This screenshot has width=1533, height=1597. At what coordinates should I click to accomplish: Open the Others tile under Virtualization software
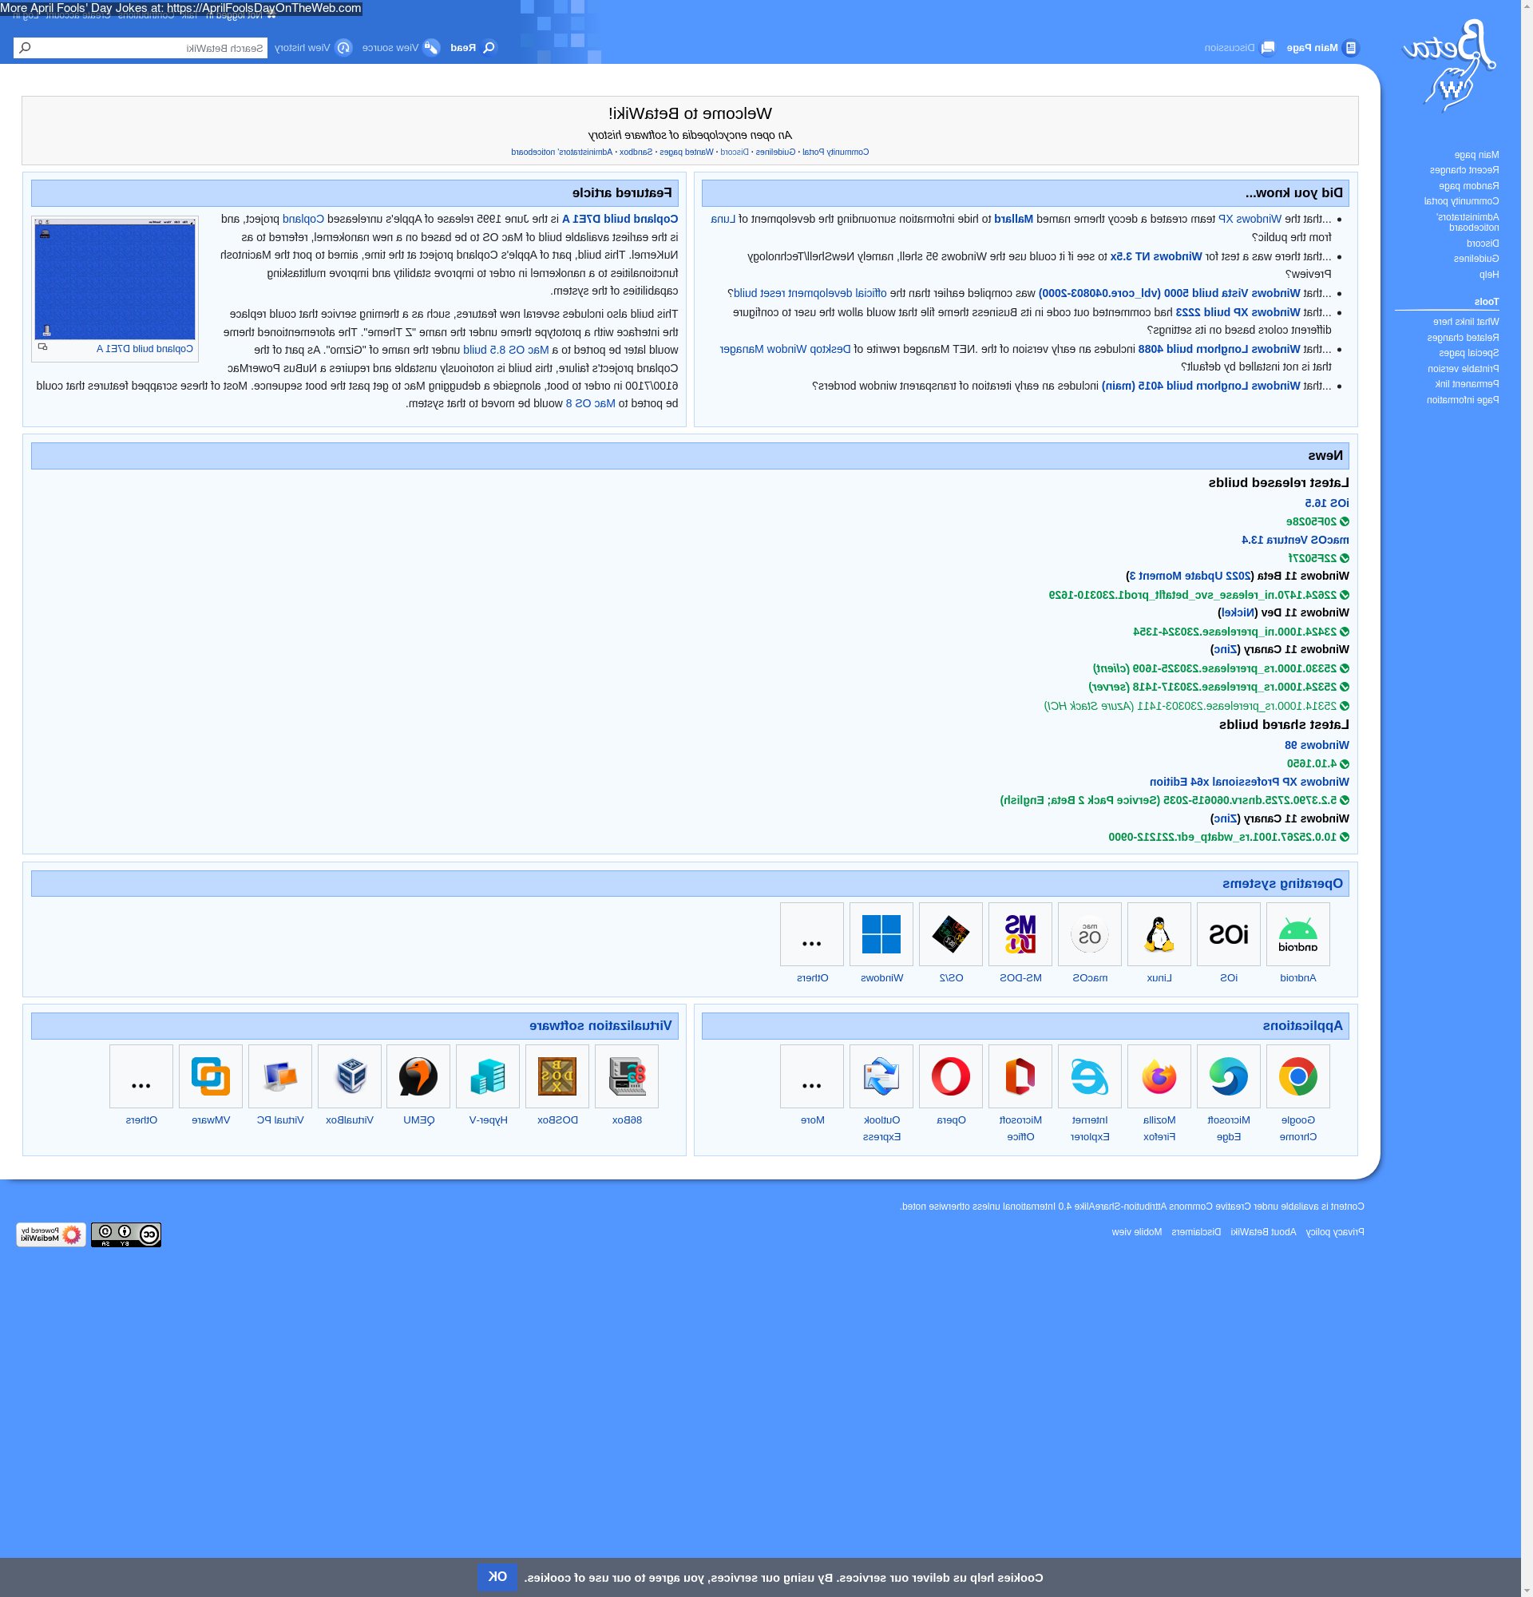(x=141, y=1076)
